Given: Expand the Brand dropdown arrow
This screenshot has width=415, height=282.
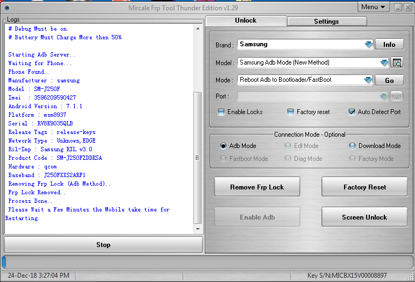Looking at the screenshot, I should click(x=369, y=45).
